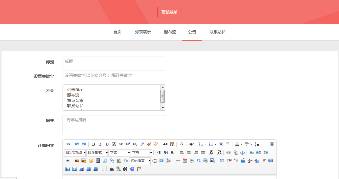339x179 pixels.
Task: Undo the last editor action
Action: pos(77,144)
